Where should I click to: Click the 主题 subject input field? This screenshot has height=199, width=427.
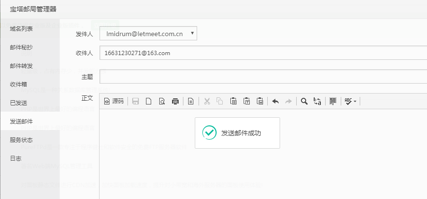(x=263, y=76)
